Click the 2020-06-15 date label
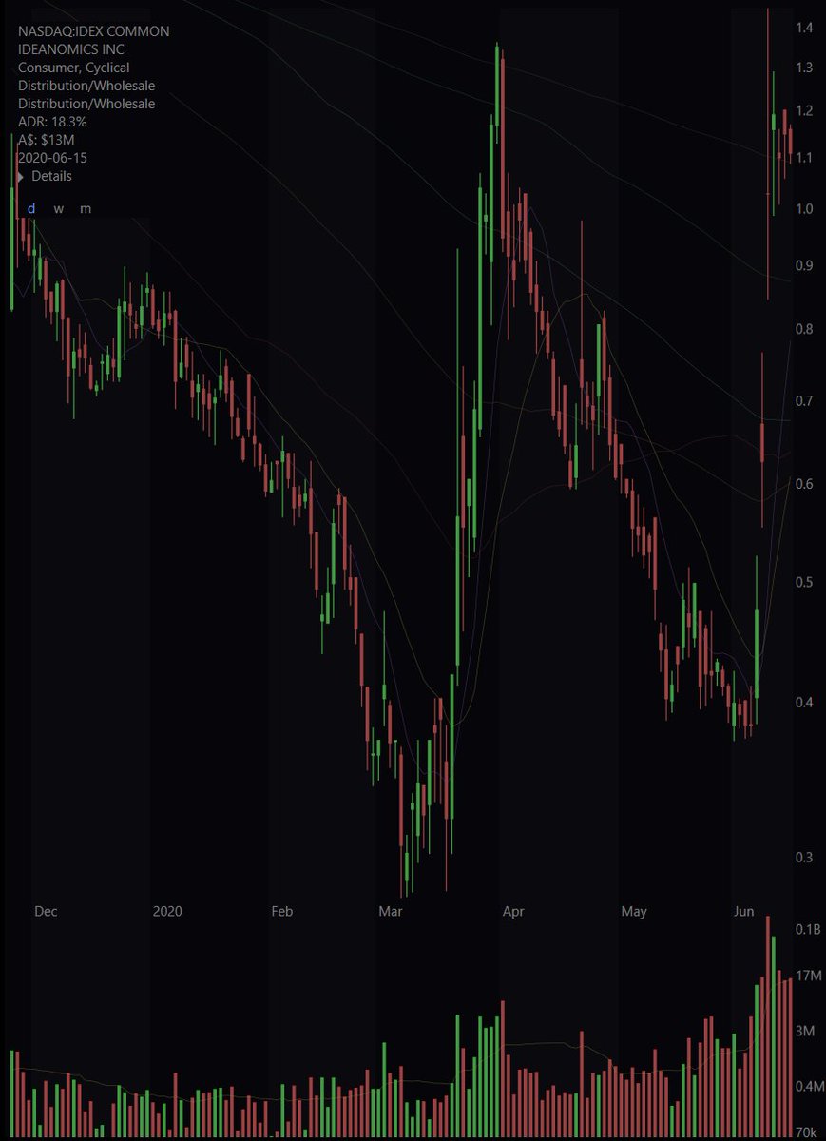This screenshot has width=826, height=1141. click(x=53, y=158)
